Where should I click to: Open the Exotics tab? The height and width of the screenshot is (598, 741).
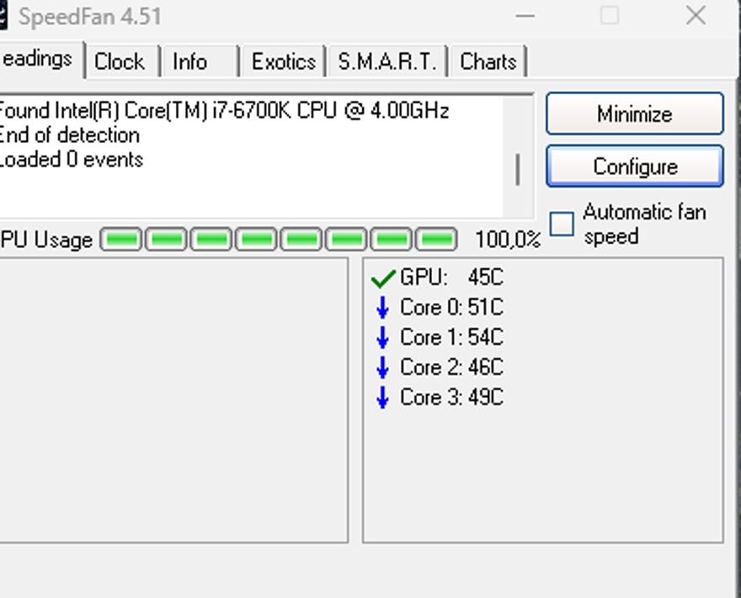click(x=283, y=61)
